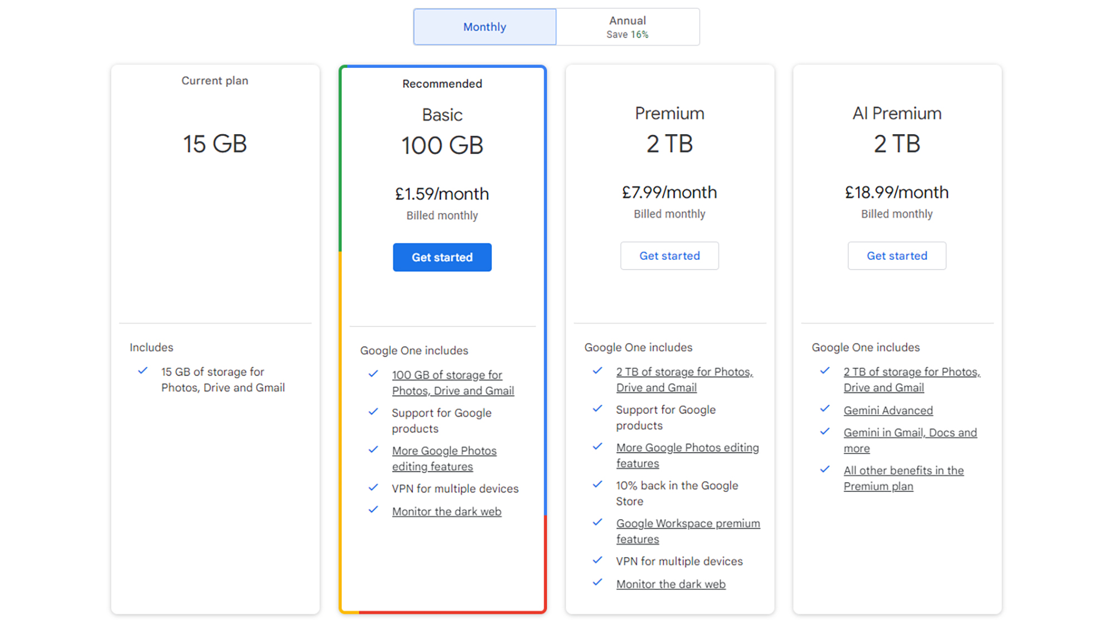Click Get started on Premium plan
Image resolution: width=1113 pixels, height=626 pixels.
(669, 255)
